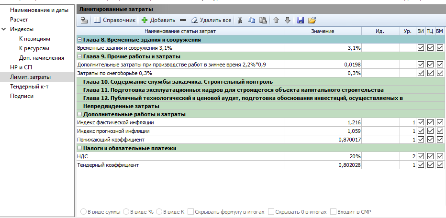
Task: Move row down with arrow icon
Action: pyautogui.click(x=288, y=20)
